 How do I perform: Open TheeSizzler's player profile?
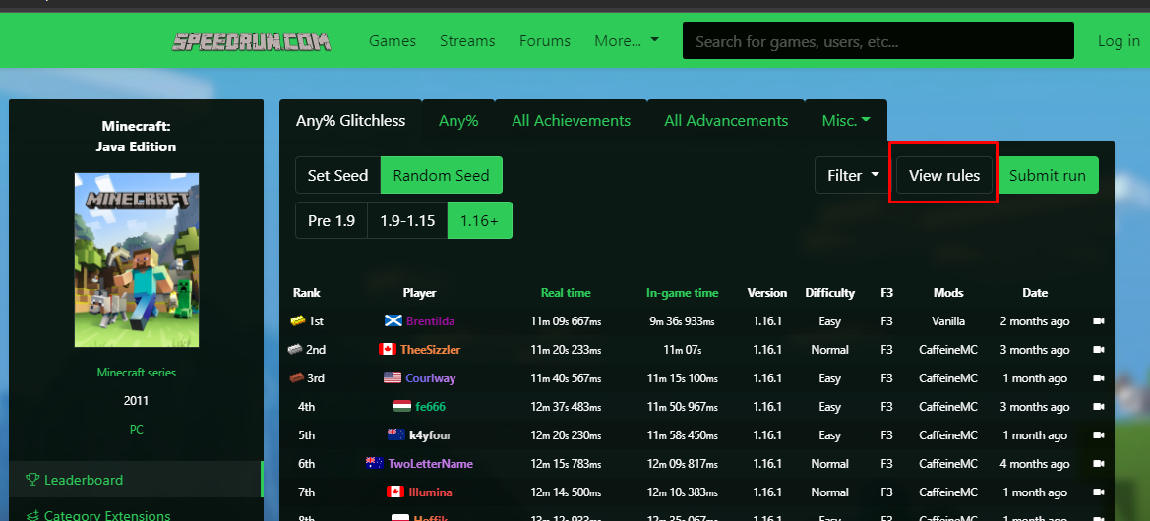pos(430,350)
